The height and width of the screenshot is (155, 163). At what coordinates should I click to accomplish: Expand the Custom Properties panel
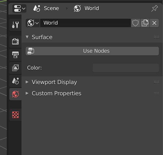[27, 93]
